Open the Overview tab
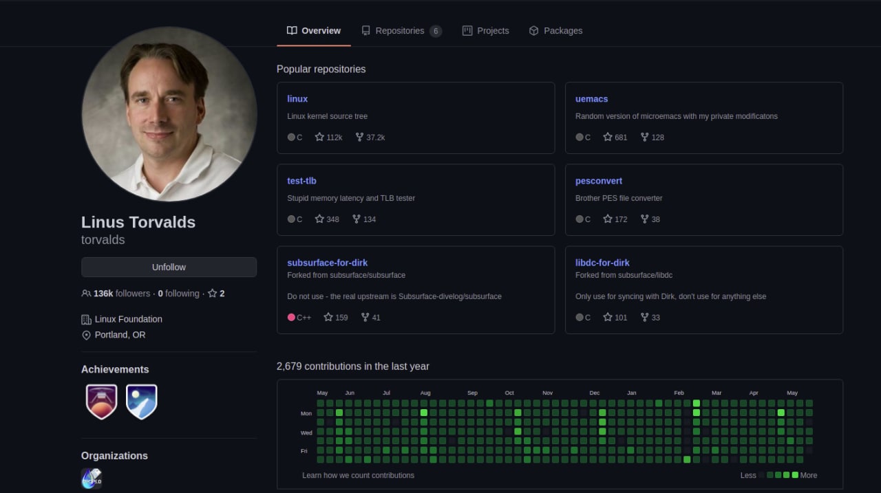The width and height of the screenshot is (881, 493). [314, 31]
